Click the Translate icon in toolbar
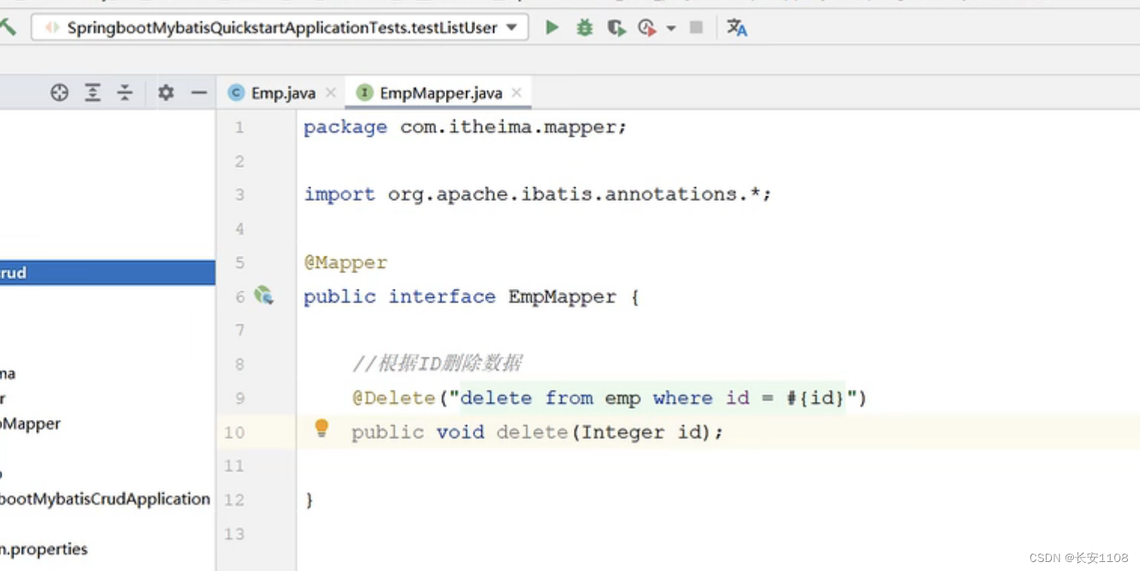 point(737,28)
